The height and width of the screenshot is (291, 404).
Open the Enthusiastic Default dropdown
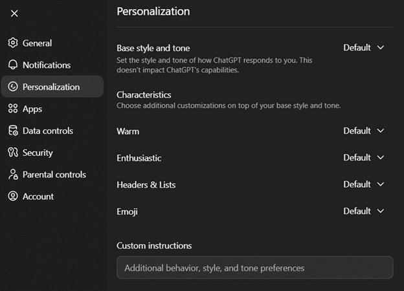[x=364, y=158]
